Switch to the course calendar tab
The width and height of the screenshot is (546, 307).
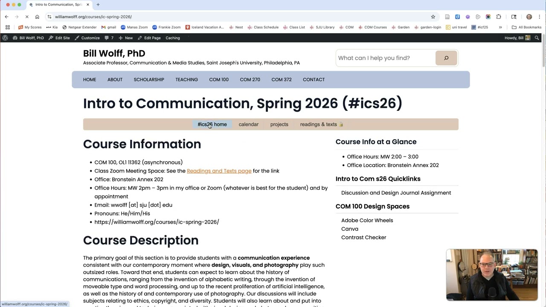[249, 125]
